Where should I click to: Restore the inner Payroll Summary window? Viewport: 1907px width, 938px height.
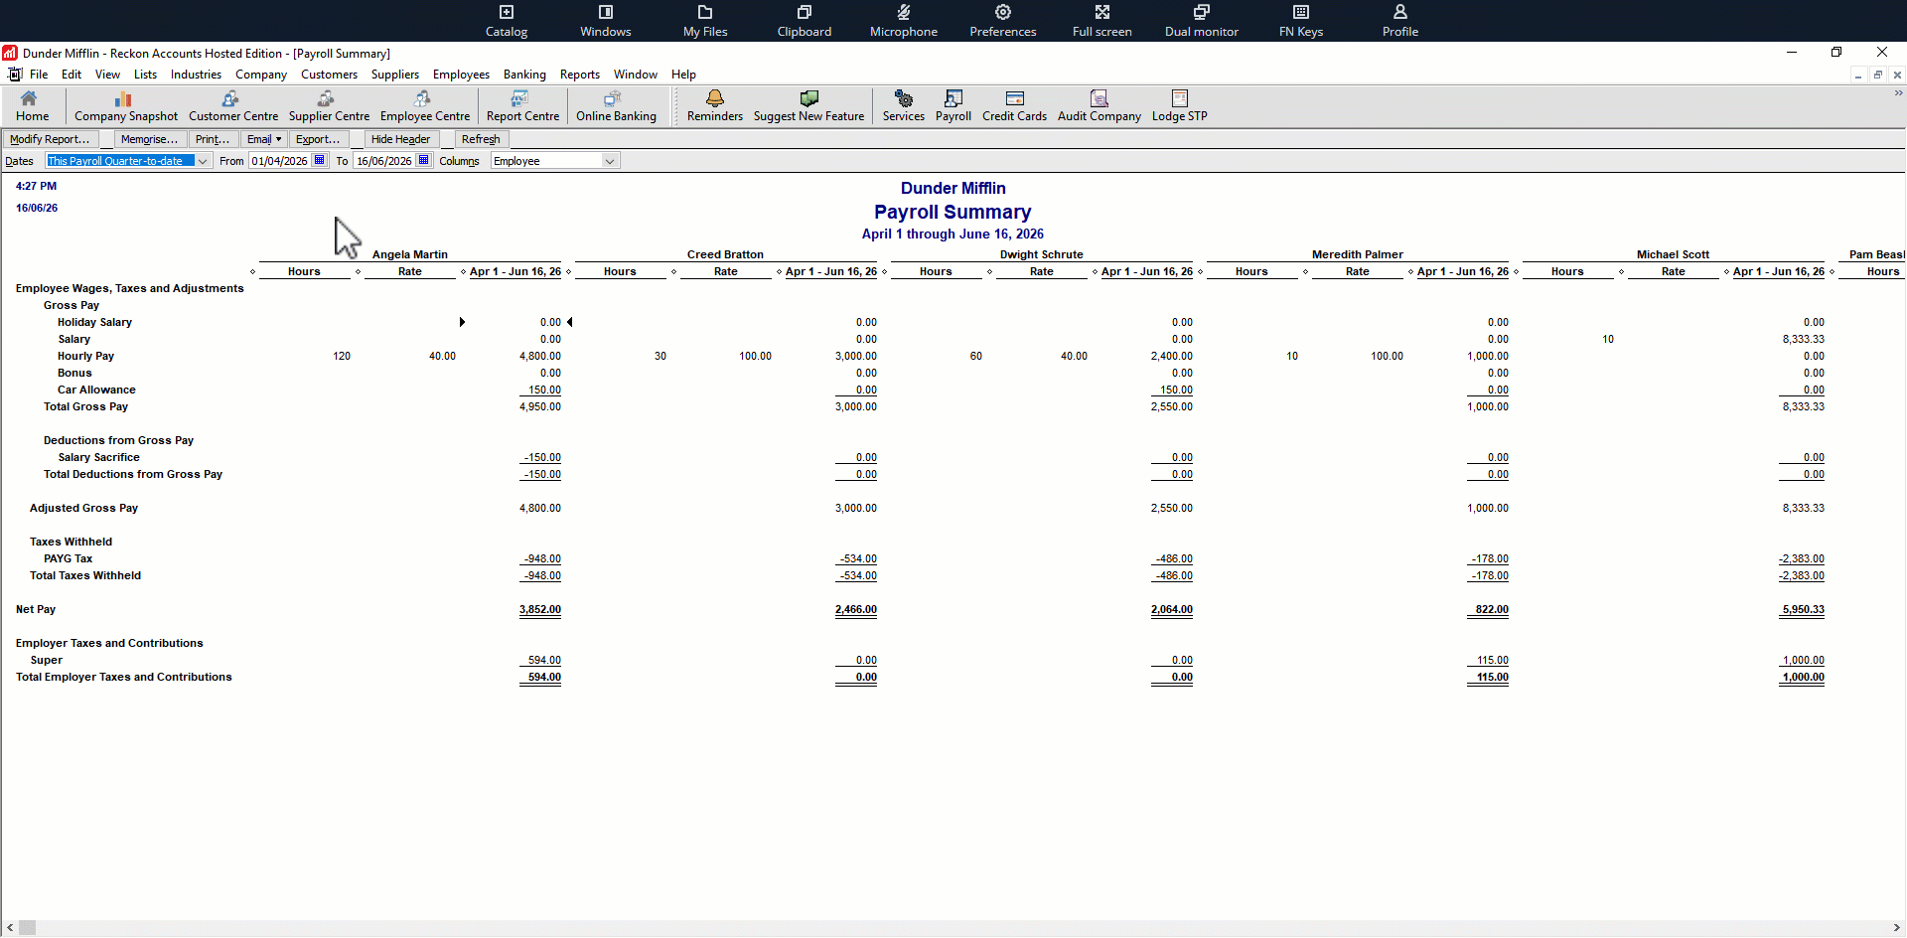coord(1877,75)
